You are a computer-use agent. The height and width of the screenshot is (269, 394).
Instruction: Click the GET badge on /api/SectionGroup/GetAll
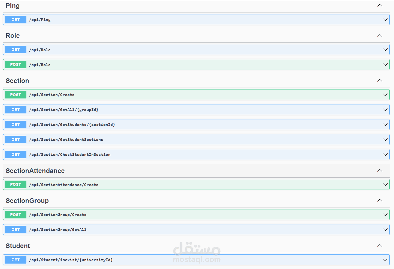pyautogui.click(x=15, y=229)
